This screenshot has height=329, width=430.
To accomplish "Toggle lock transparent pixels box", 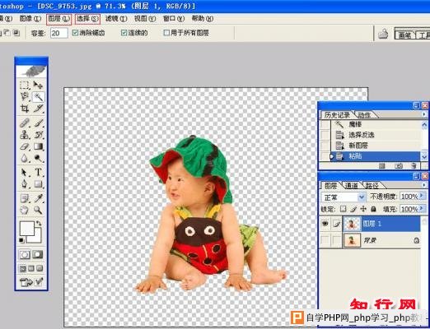I will (344, 209).
